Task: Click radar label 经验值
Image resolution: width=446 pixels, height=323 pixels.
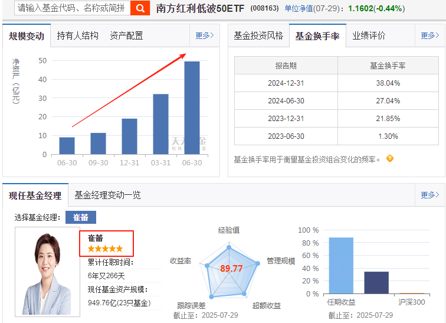Action: tap(229, 230)
